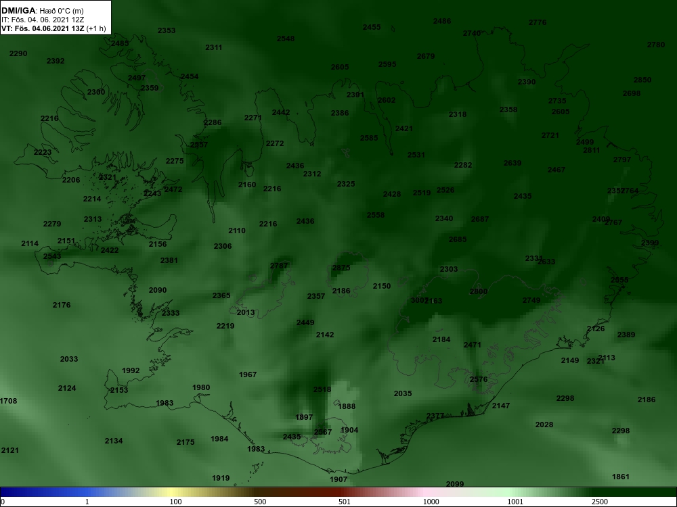This screenshot has width=677, height=507.
Task: Select the map value 2290
Action: (18, 53)
